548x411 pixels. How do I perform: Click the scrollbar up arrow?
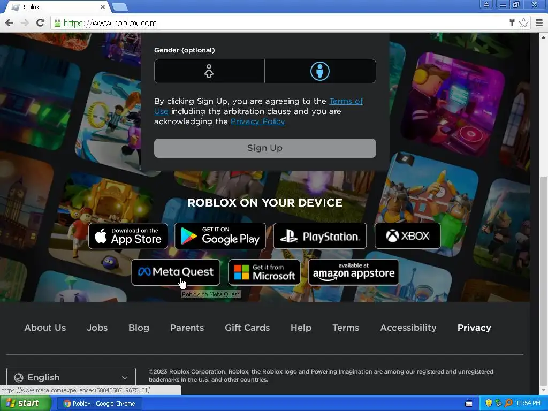[543, 37]
